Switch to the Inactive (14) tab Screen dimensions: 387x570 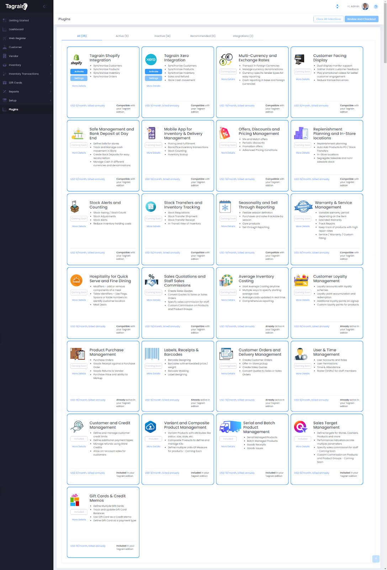pos(162,36)
